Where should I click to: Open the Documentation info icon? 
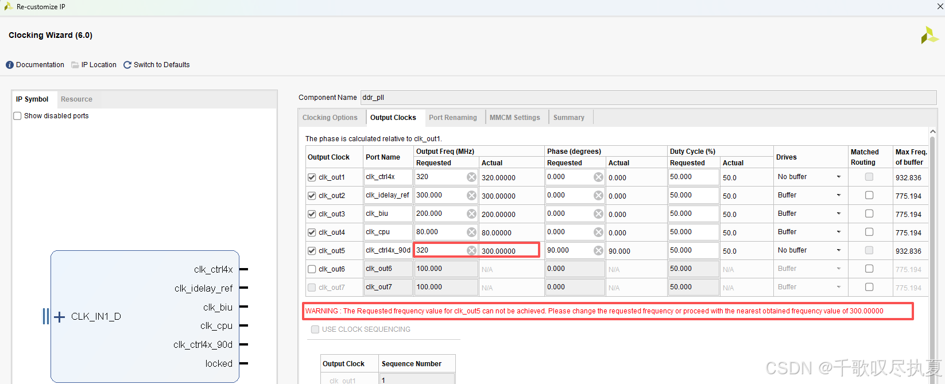click(10, 65)
